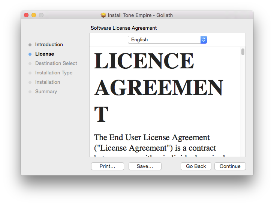The width and height of the screenshot is (274, 204).
Task: Select the Introduction step in the sidebar
Action: coord(49,44)
